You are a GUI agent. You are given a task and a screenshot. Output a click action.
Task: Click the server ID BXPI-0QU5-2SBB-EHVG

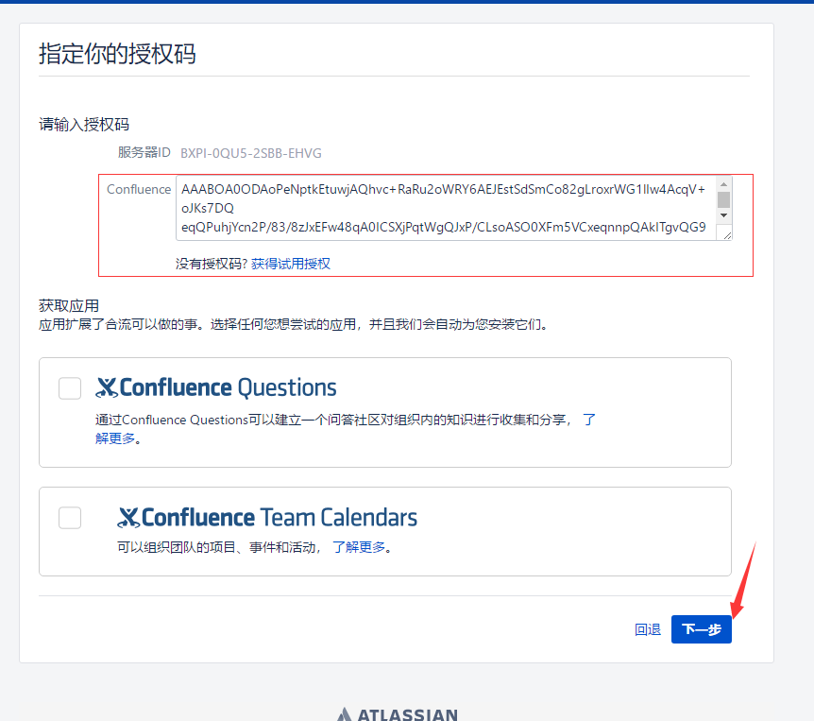[x=251, y=153]
